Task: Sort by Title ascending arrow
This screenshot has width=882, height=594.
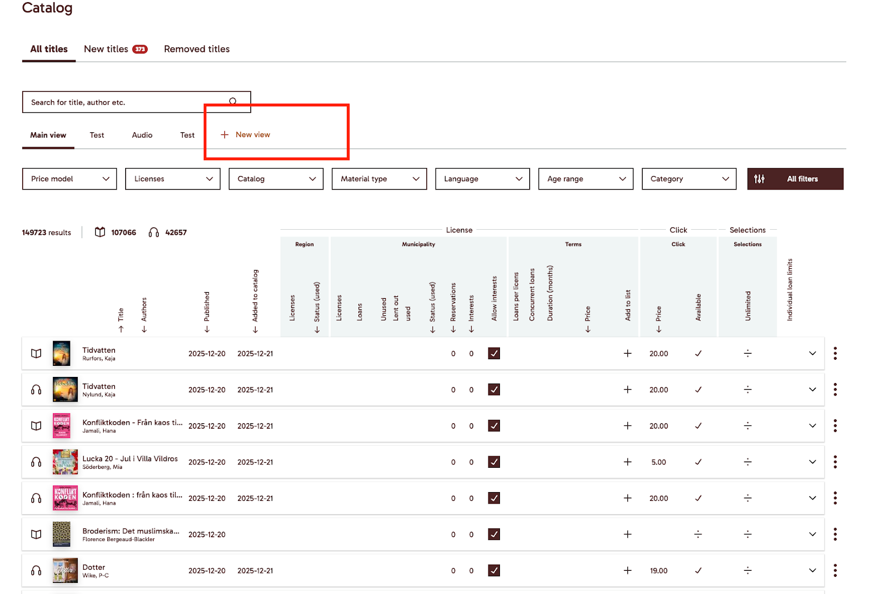Action: click(121, 329)
